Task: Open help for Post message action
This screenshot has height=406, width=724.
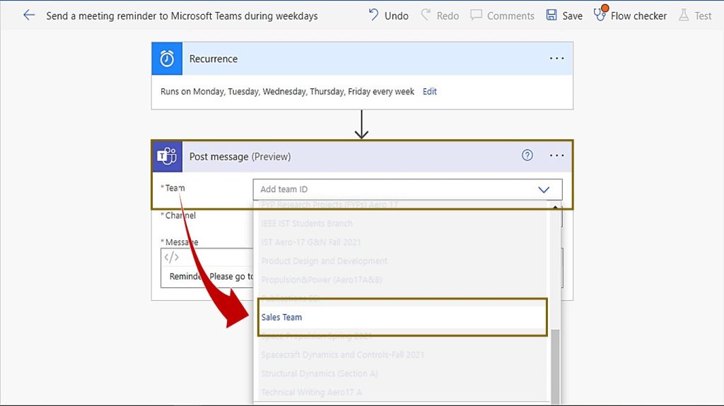Action: [x=527, y=155]
